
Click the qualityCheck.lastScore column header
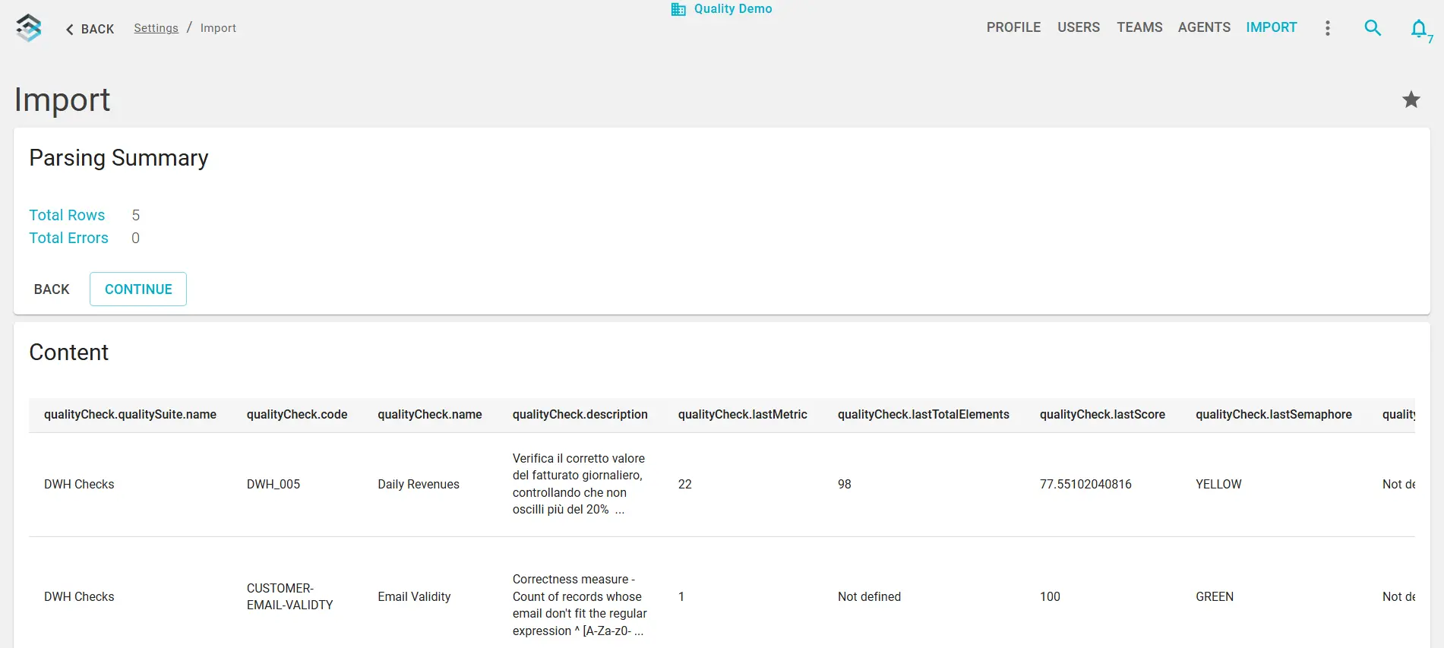click(1102, 415)
